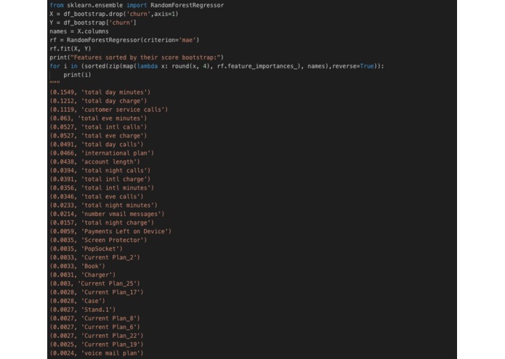This screenshot has width=505, height=359.
Task: Click the "(0.0356, 'total intl minutes')" row
Action: coord(102,187)
